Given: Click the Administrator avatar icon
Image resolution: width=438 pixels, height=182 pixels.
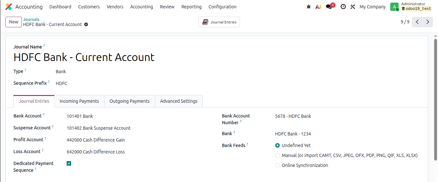Looking at the screenshot, I should 394,7.
